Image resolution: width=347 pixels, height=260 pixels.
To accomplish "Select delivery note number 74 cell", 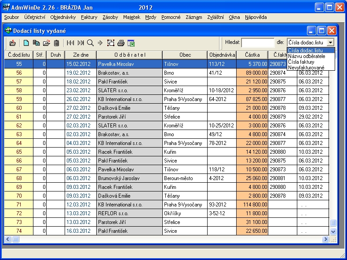I will point(19,231).
